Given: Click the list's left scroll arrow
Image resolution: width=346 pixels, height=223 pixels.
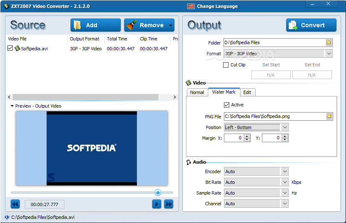Looking at the screenshot, I should click(9, 97).
